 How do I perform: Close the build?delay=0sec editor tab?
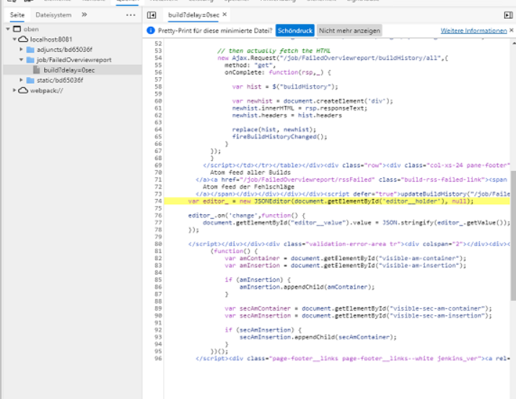(224, 14)
